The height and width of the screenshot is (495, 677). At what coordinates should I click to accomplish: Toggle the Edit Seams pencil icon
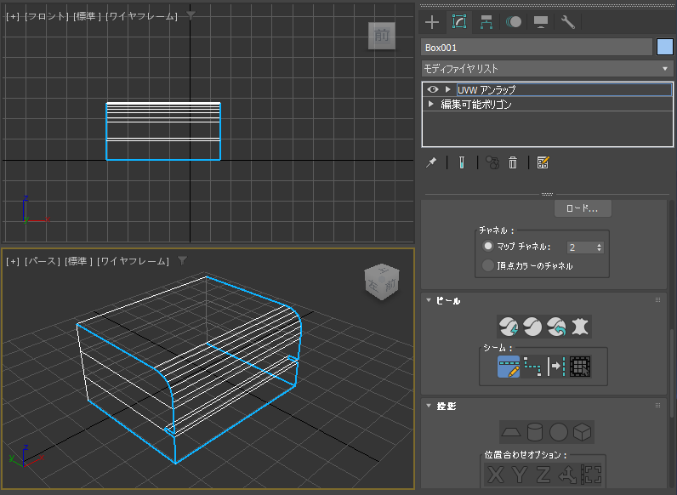pos(509,367)
